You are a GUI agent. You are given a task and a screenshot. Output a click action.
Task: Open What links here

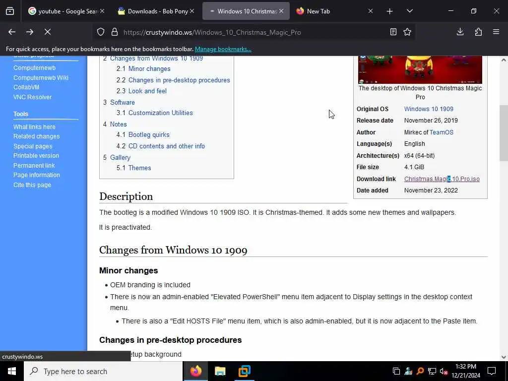point(34,127)
